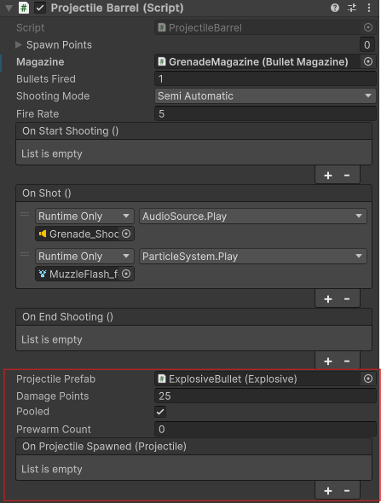Image resolution: width=381 pixels, height=503 pixels.
Task: Change ParticleSystem.Play function selection
Action: pyautogui.click(x=252, y=257)
